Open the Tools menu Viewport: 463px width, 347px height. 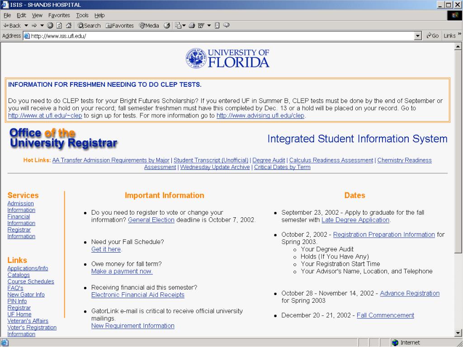click(x=82, y=15)
